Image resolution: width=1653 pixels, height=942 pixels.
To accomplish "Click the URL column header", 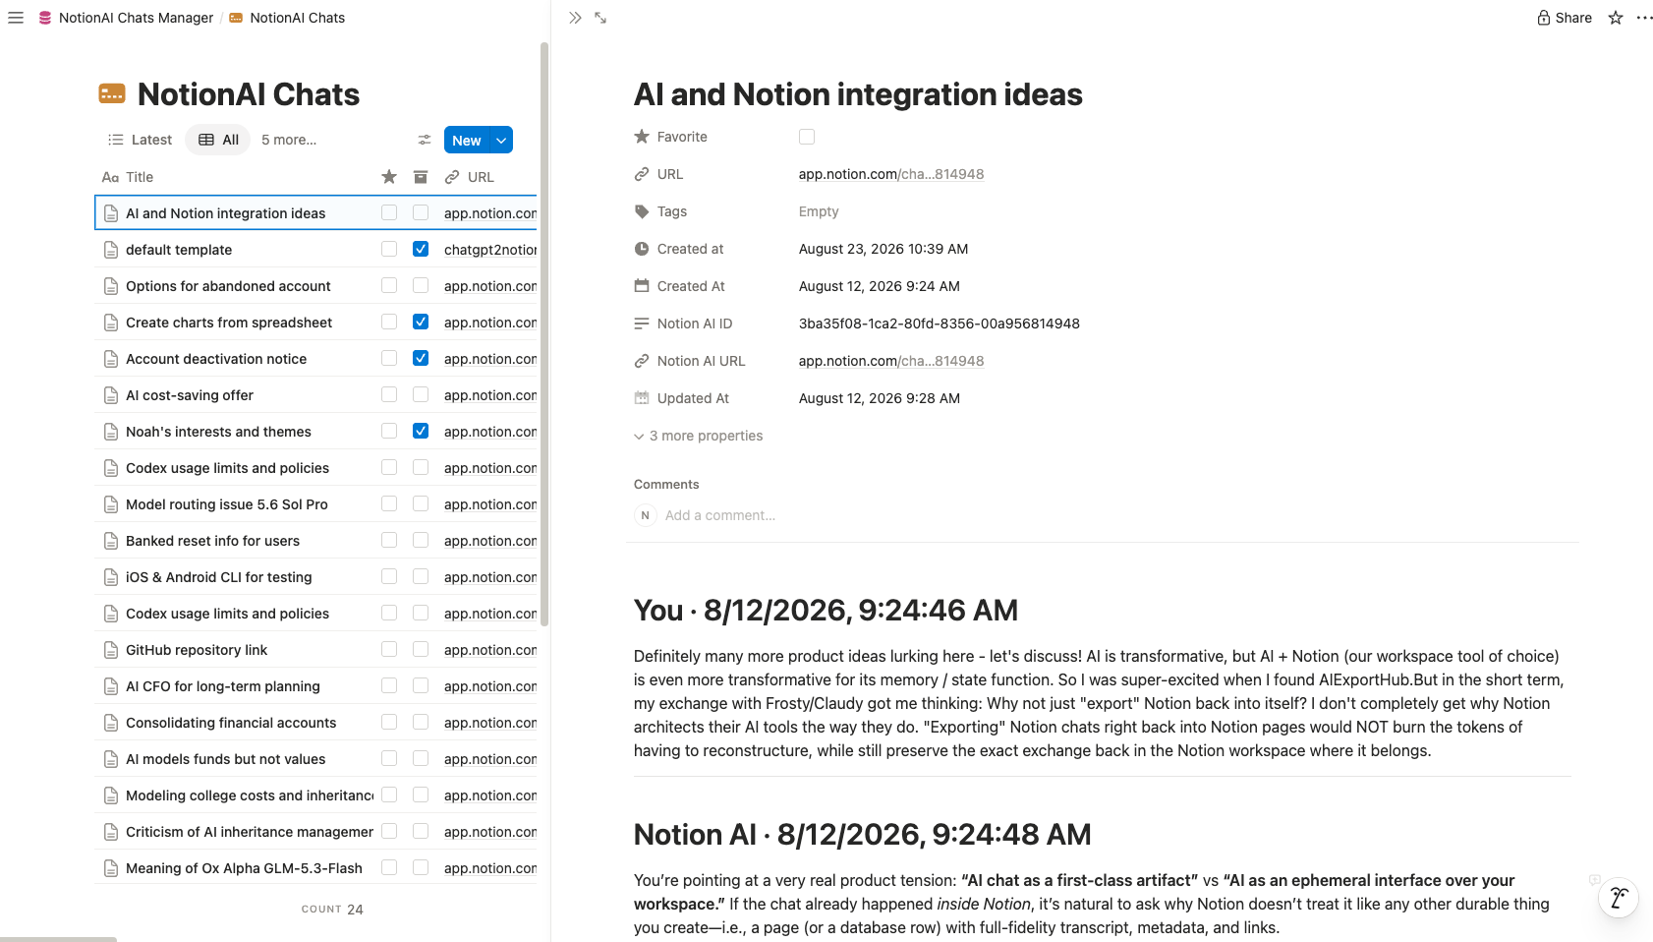I will pos(470,177).
